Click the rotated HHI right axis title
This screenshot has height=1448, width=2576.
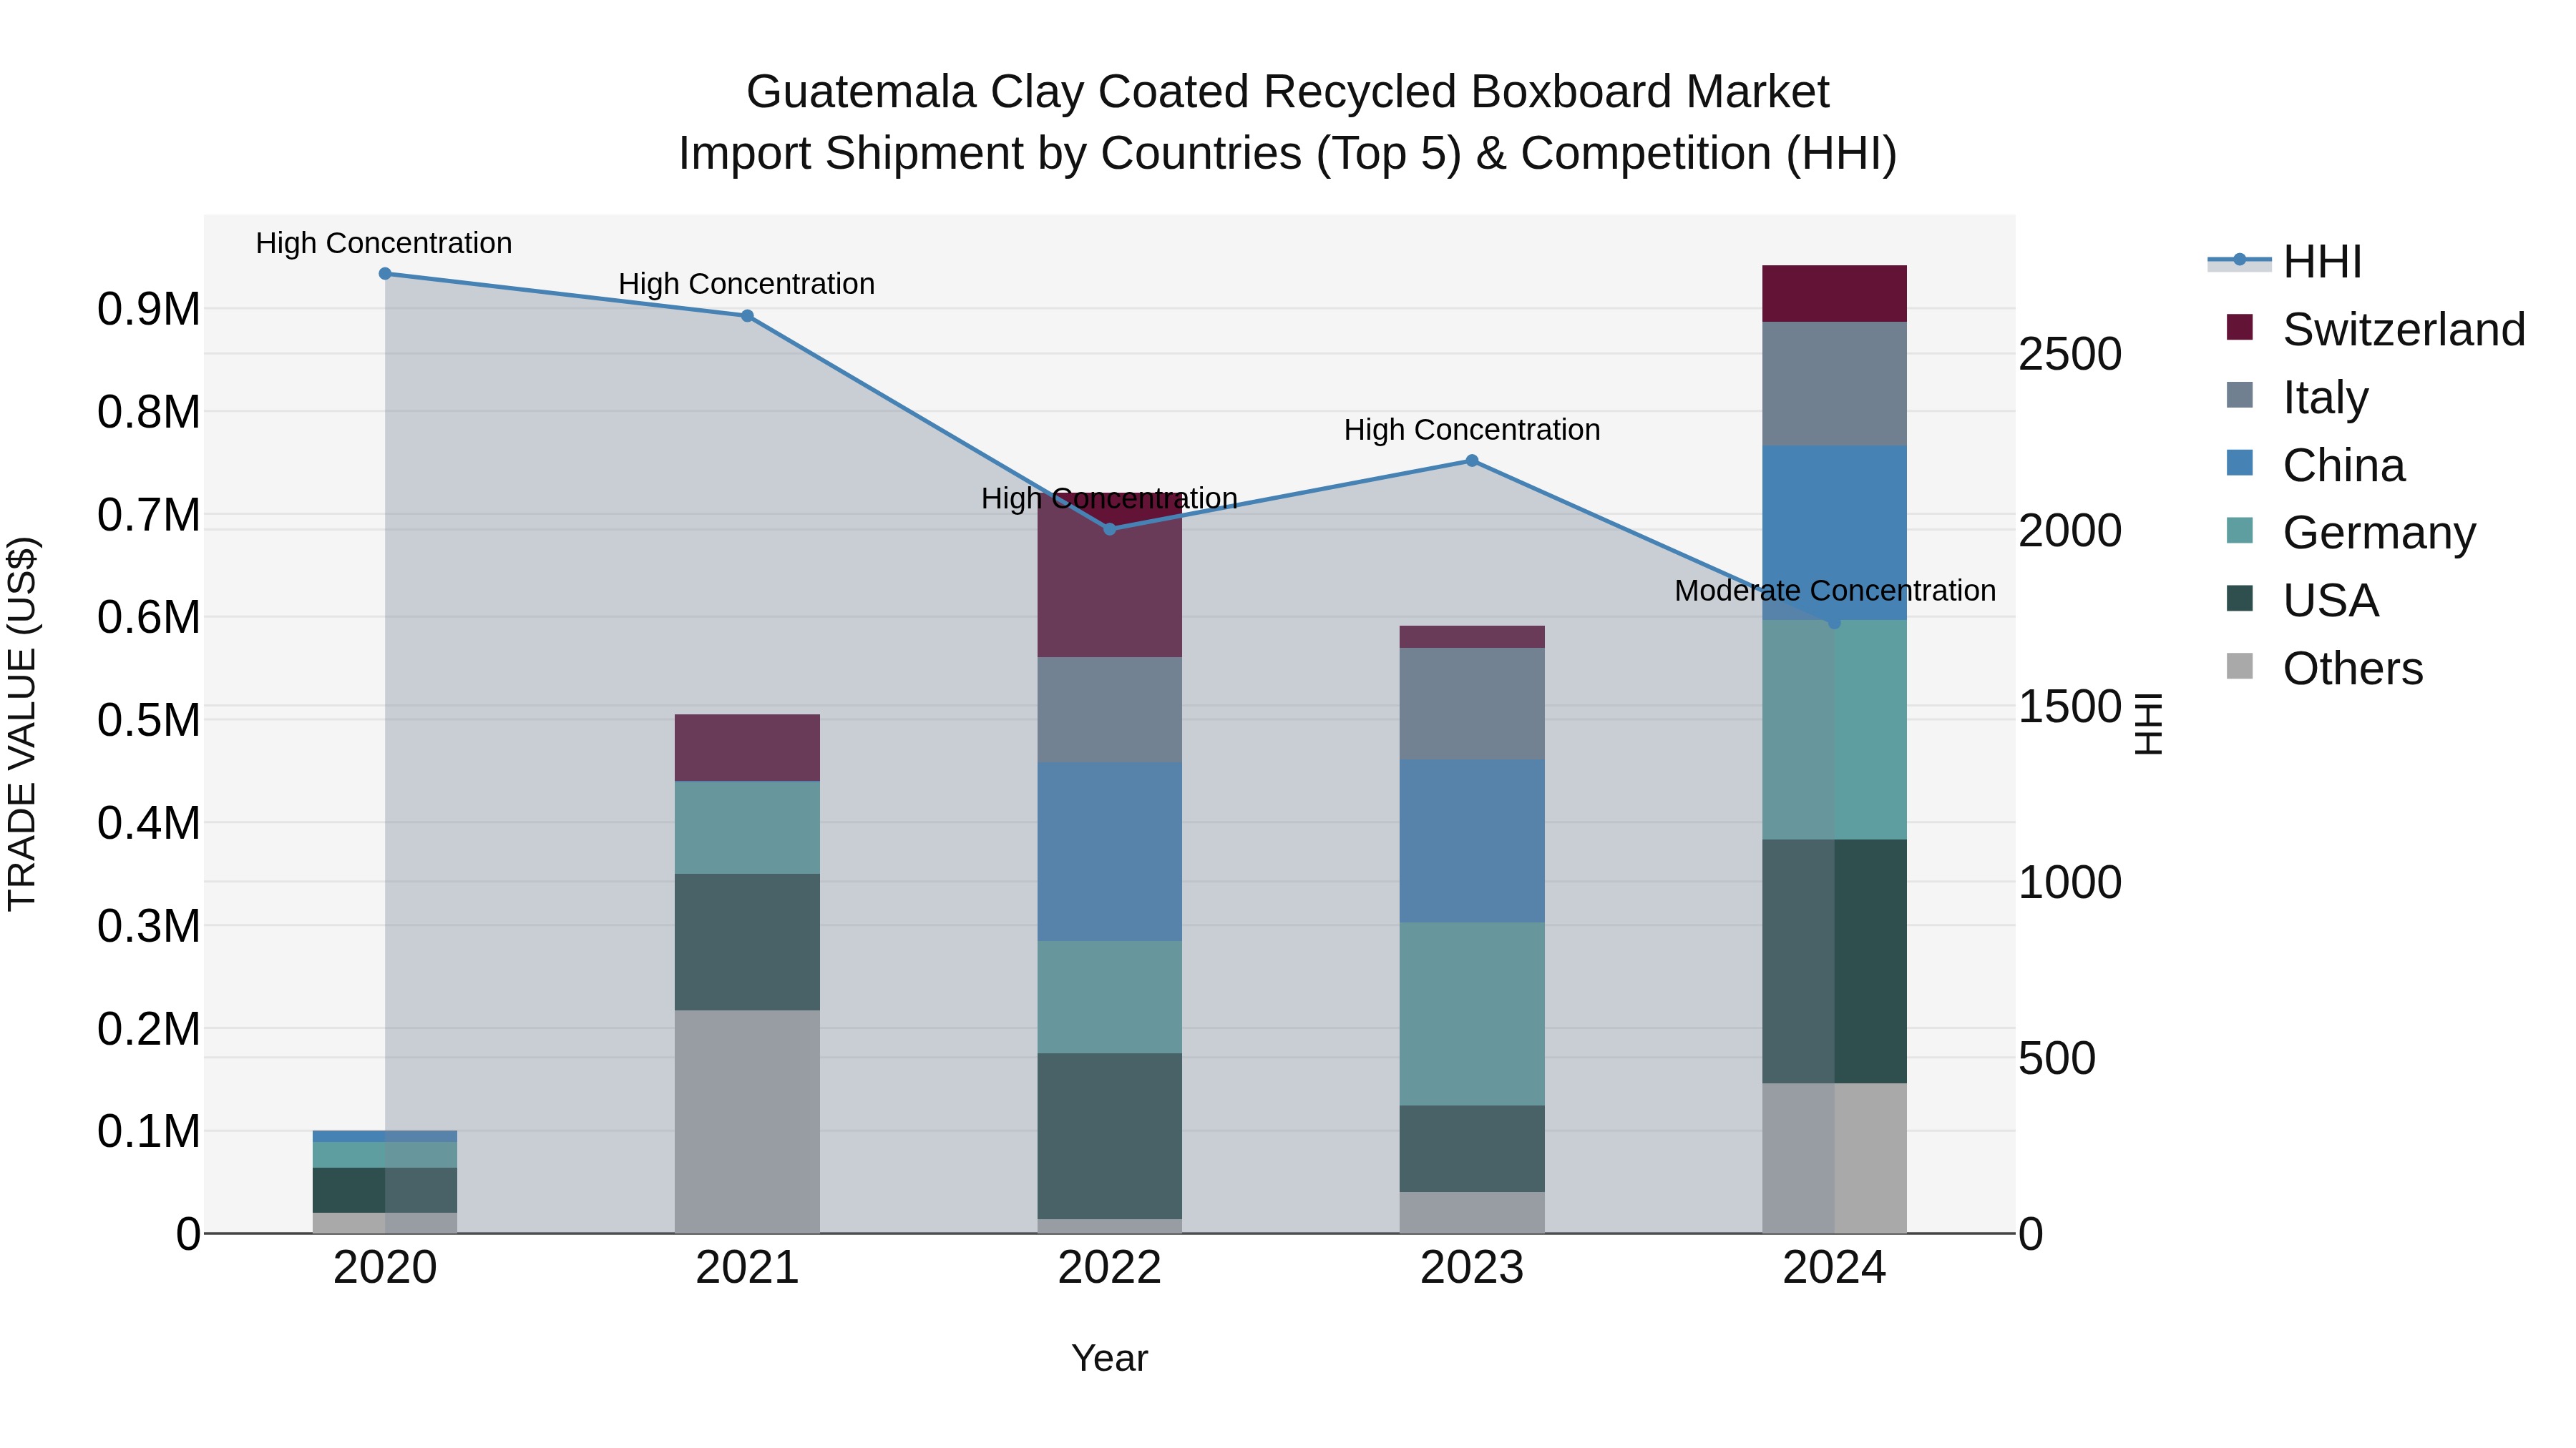coord(2148,724)
